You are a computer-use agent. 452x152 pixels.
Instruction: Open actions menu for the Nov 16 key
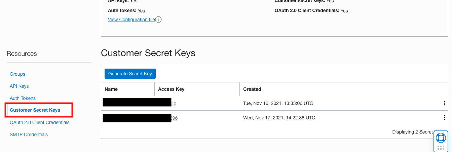pos(445,103)
